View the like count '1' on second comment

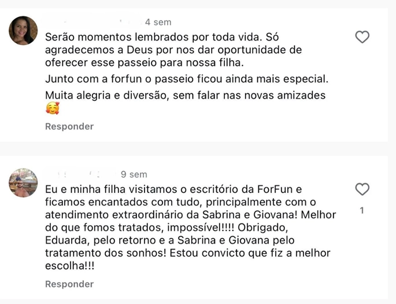pos(362,211)
